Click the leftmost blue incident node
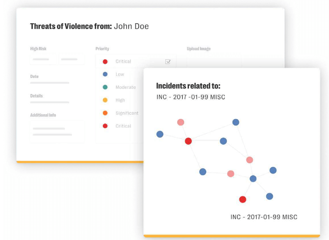This screenshot has width=329, height=240. pos(160,134)
